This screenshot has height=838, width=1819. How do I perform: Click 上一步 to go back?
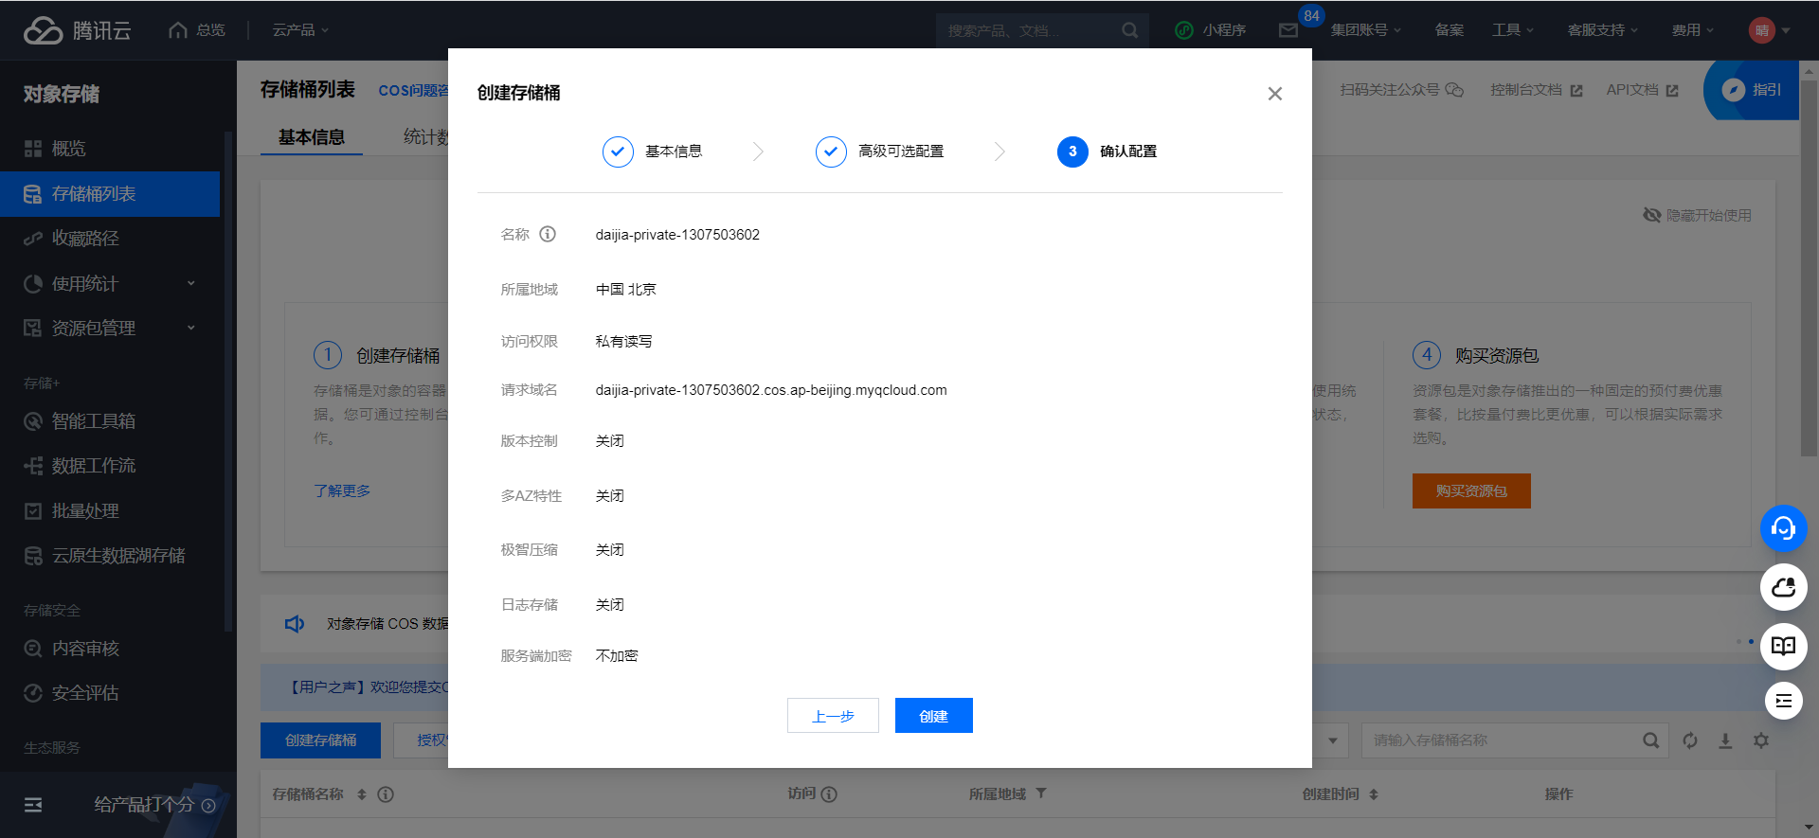pyautogui.click(x=833, y=716)
